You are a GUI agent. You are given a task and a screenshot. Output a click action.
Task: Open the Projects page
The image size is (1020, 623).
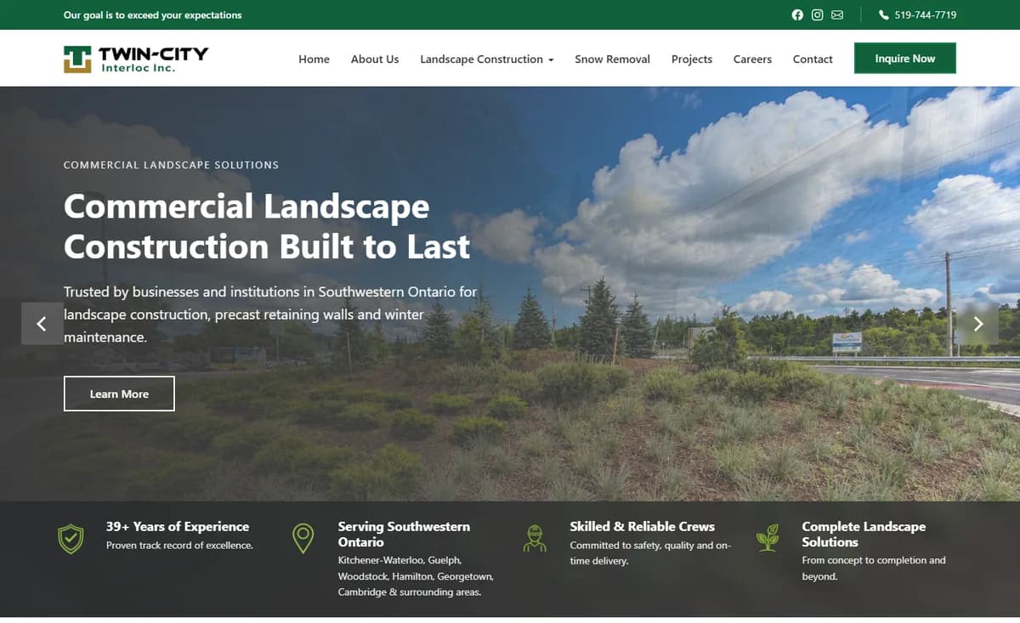coord(692,59)
